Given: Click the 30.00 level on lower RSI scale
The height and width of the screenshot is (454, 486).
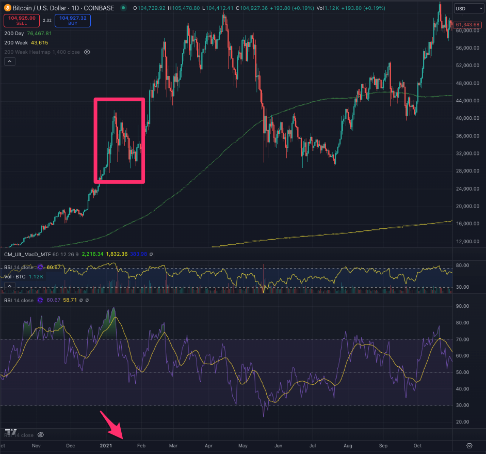Looking at the screenshot, I should click(x=462, y=405).
